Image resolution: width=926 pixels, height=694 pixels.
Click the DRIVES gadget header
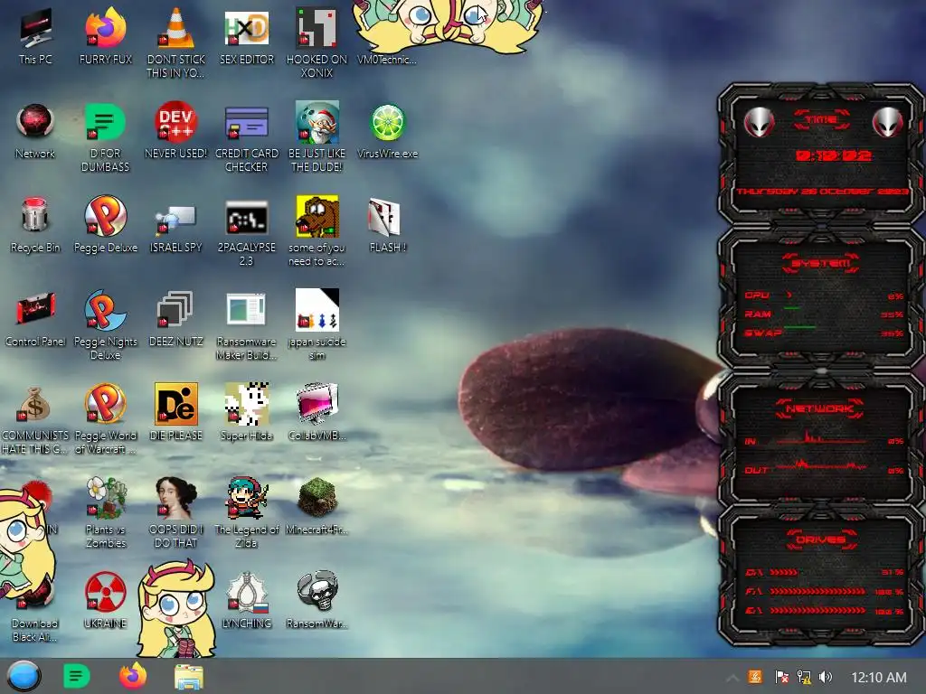(x=821, y=539)
